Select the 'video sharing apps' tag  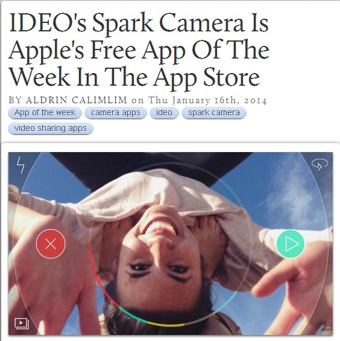click(51, 129)
